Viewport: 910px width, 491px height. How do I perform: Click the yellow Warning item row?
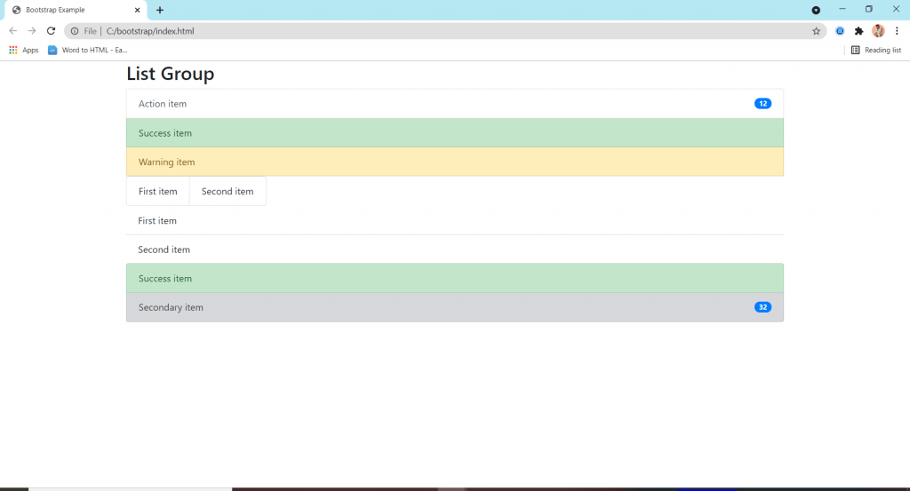pos(455,162)
